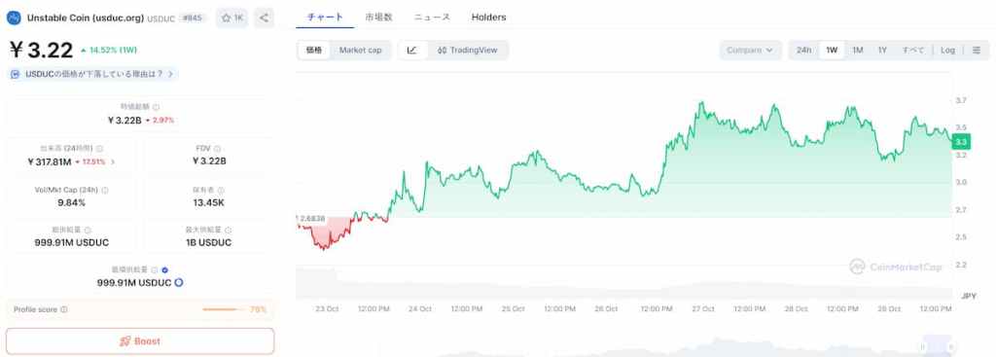Viewport: 996px width, 357px height.
Task: Switch to TradingView chart mode
Action: point(468,51)
